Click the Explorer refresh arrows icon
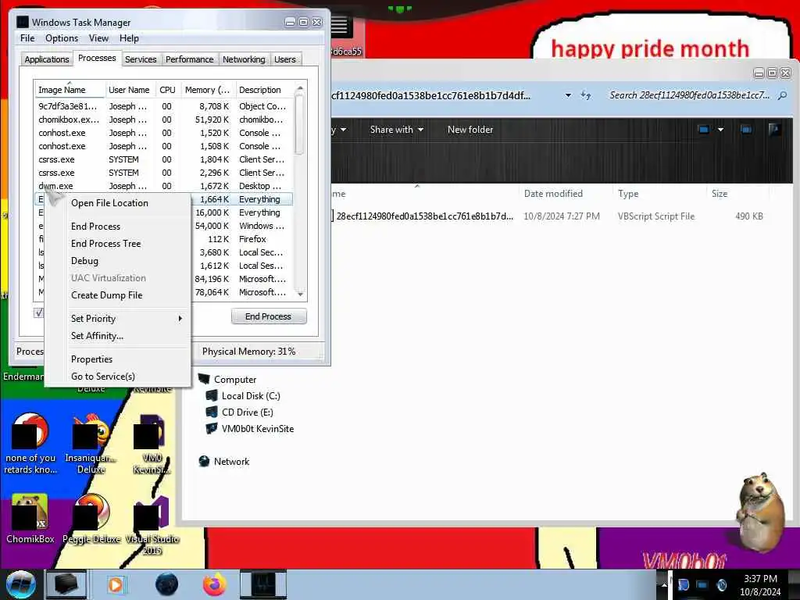The image size is (800, 600). click(586, 95)
